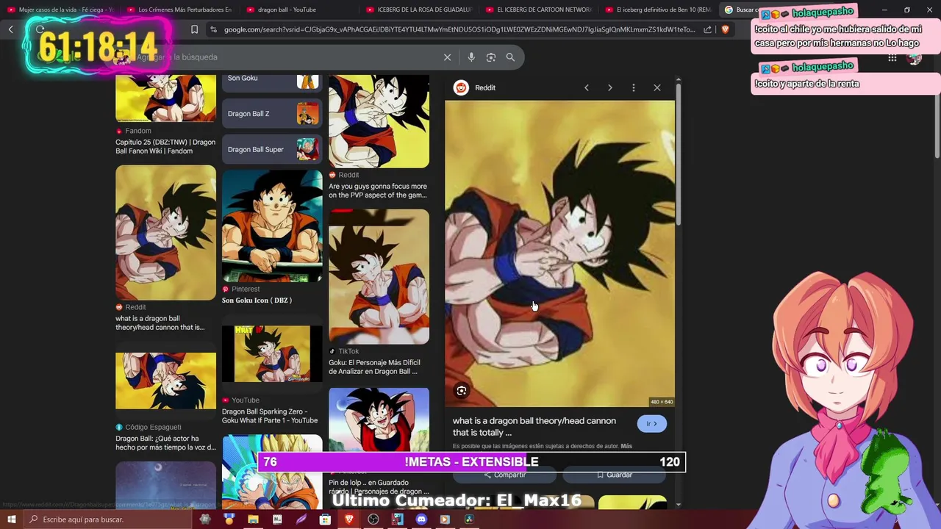Select the 'Dragon Ball Super' related search chip
Image resolution: width=941 pixels, height=529 pixels.
[272, 149]
